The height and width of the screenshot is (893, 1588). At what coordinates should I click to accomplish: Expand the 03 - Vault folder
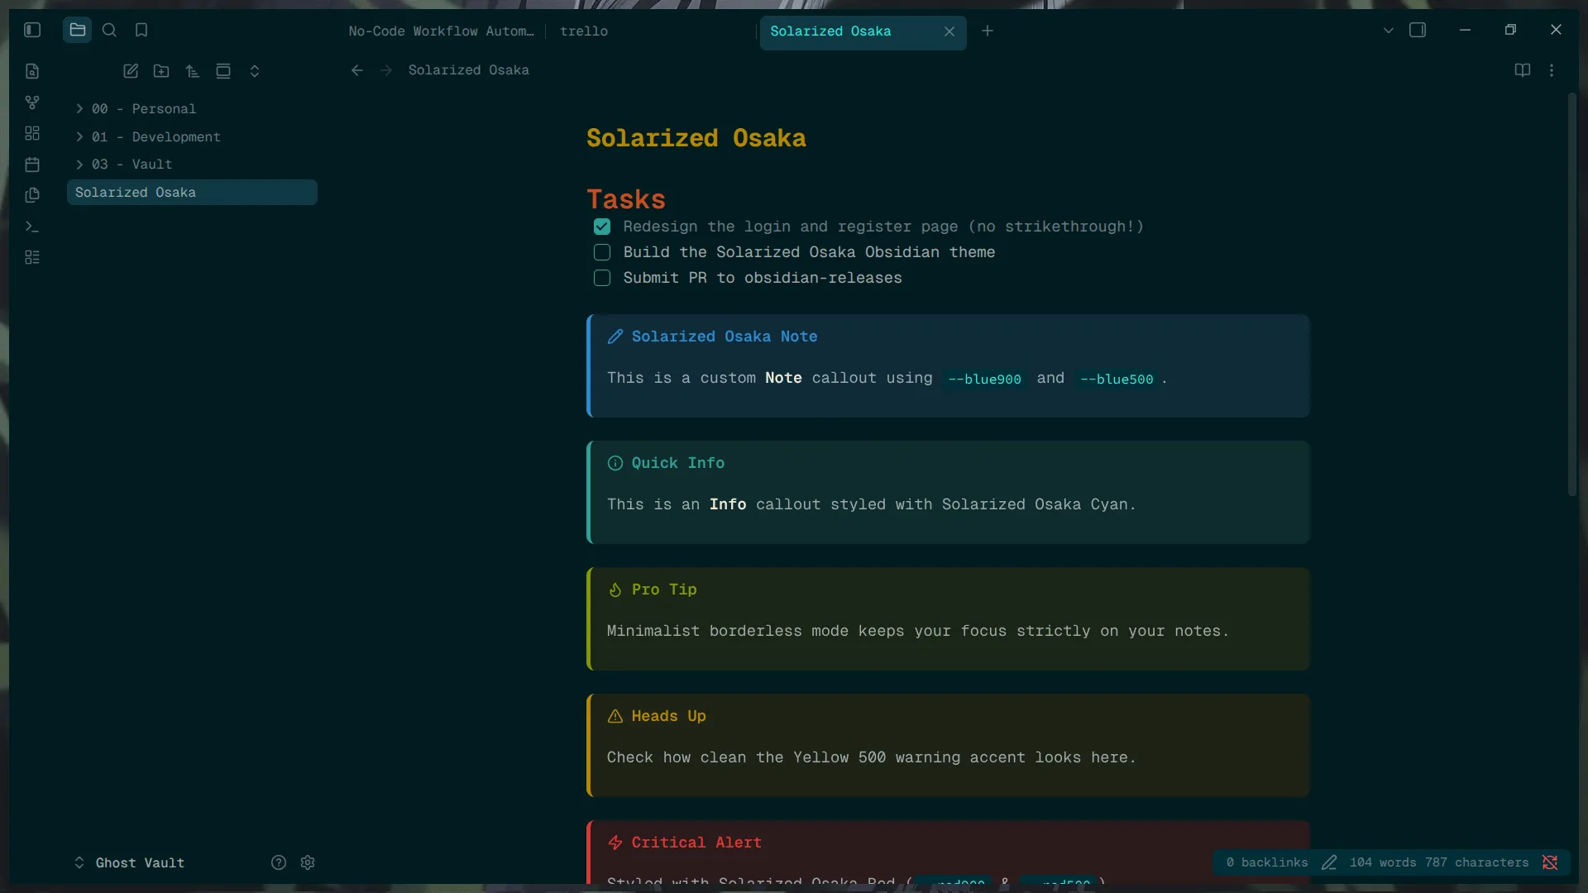(79, 165)
